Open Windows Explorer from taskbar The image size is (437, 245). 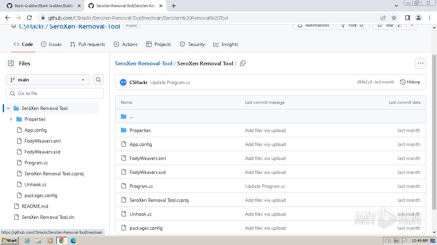(x=39, y=241)
